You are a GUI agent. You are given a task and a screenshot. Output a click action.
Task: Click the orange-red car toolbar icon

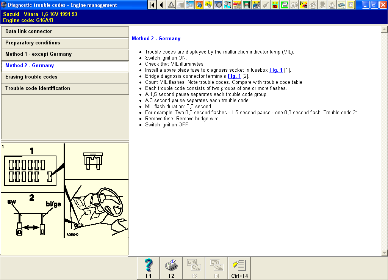pyautogui.click(x=237, y=5)
